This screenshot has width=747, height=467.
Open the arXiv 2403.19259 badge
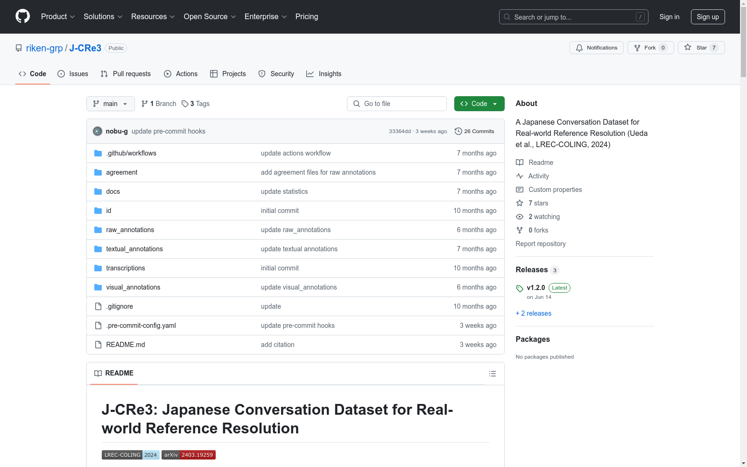(189, 455)
